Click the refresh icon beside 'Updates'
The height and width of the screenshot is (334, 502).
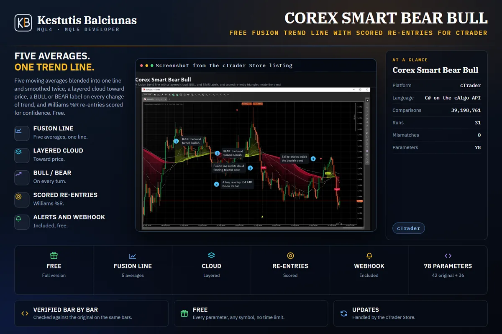pyautogui.click(x=344, y=313)
